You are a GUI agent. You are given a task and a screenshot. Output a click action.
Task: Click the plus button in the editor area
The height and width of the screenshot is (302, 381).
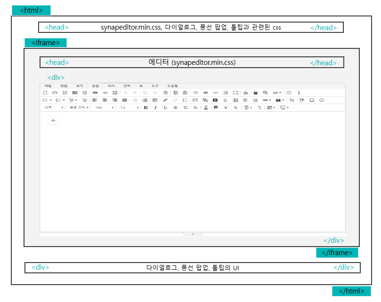click(53, 121)
